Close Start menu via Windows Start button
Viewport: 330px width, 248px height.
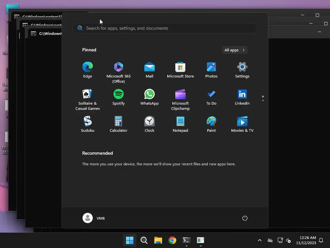click(130, 240)
